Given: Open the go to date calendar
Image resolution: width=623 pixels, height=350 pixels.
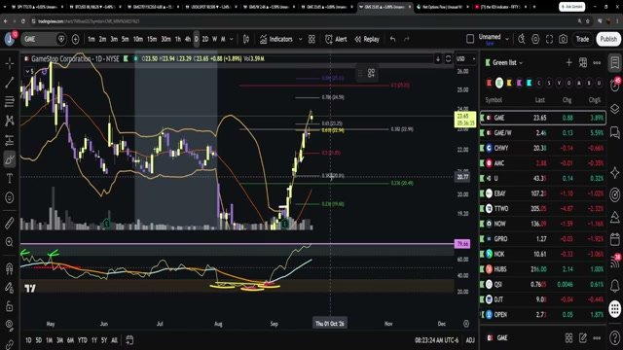Looking at the screenshot, I should 129,340.
